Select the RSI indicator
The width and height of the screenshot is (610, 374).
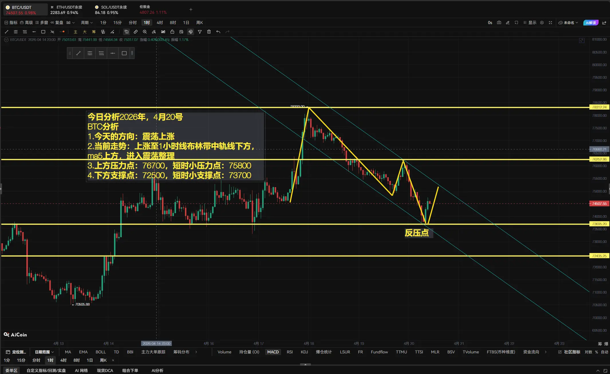coord(290,352)
